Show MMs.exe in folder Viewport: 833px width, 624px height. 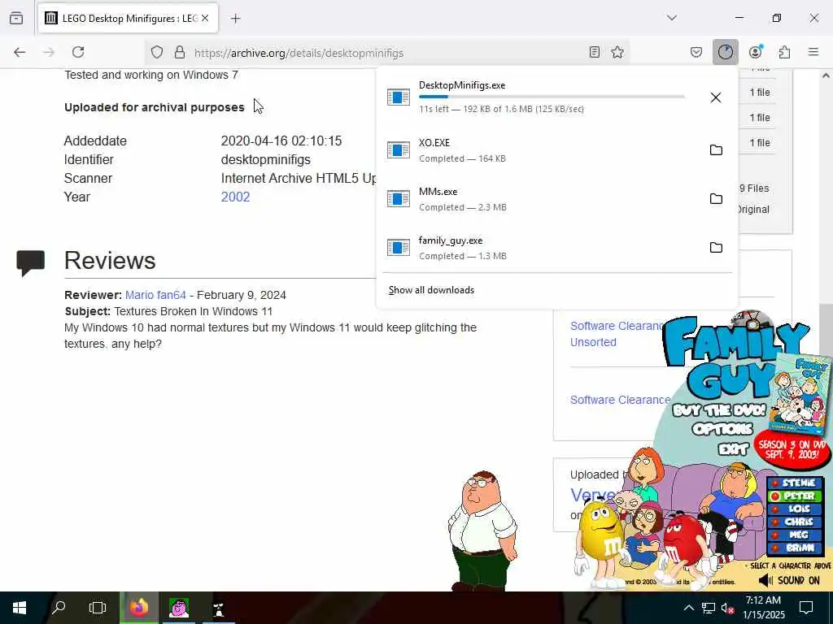point(716,199)
